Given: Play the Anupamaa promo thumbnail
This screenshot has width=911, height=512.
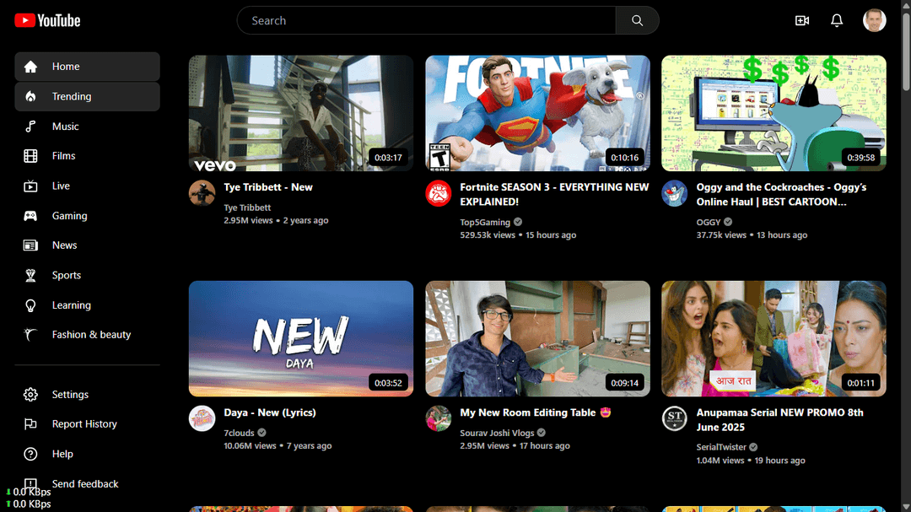Looking at the screenshot, I should click(x=774, y=339).
